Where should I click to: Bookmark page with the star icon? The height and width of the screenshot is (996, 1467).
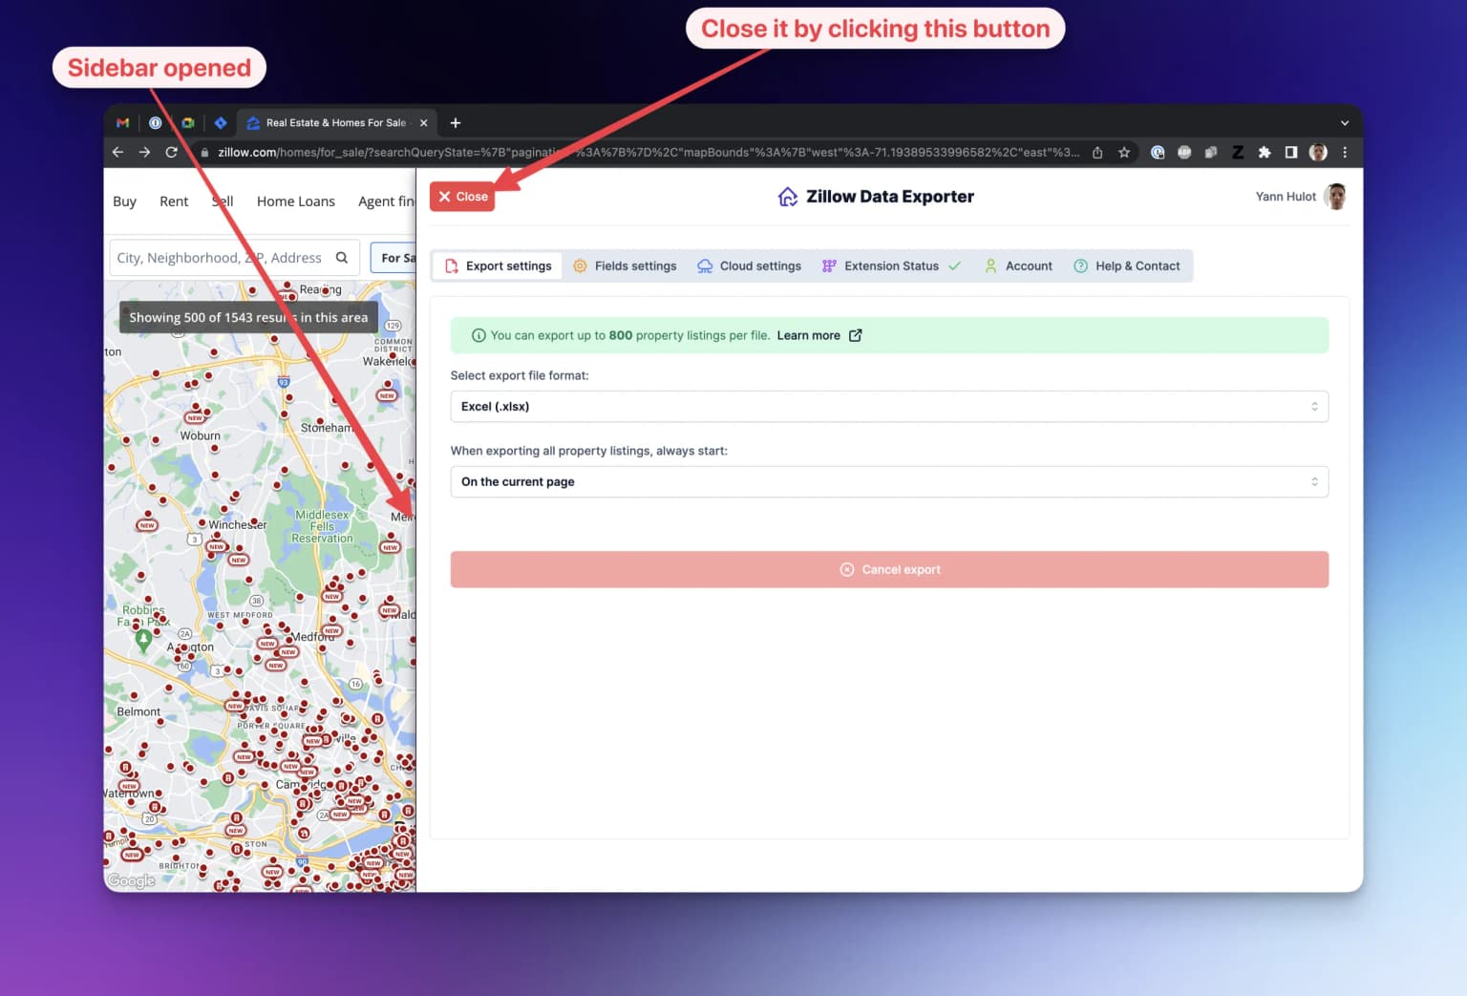(1124, 152)
